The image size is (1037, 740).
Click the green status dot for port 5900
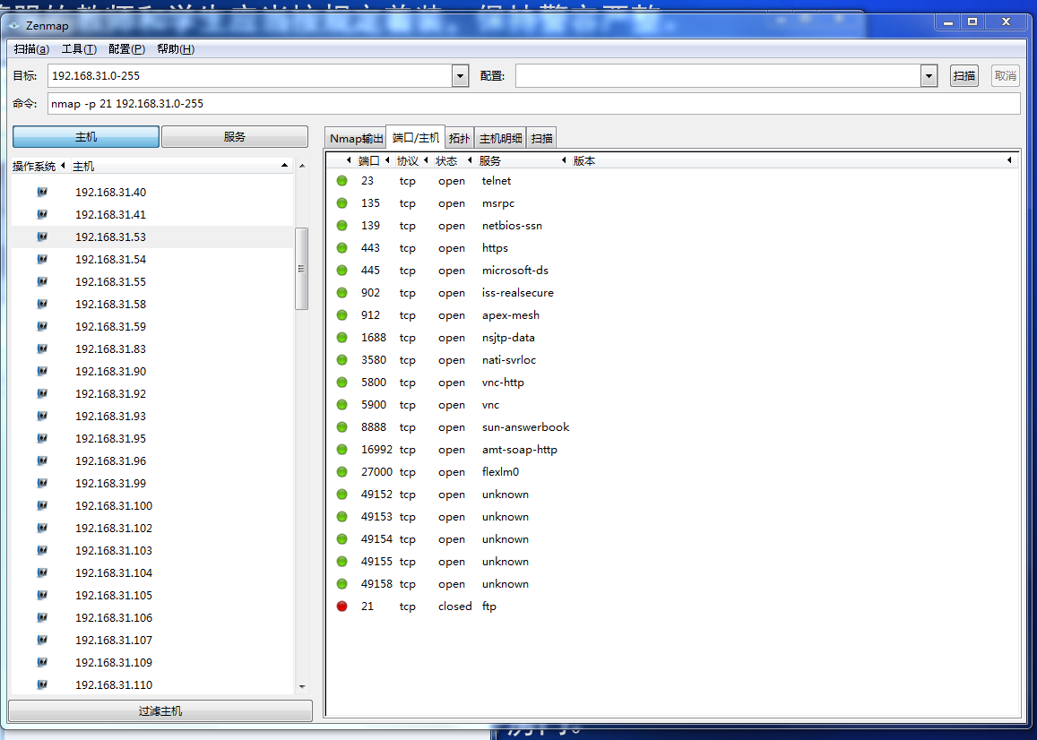pyautogui.click(x=341, y=405)
